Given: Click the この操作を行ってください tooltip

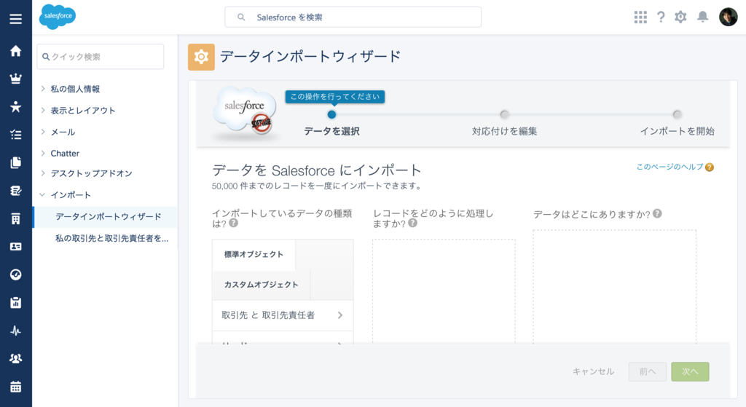Looking at the screenshot, I should point(335,97).
